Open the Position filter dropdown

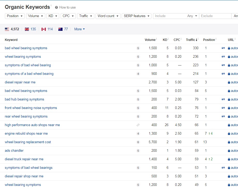pos(15,16)
